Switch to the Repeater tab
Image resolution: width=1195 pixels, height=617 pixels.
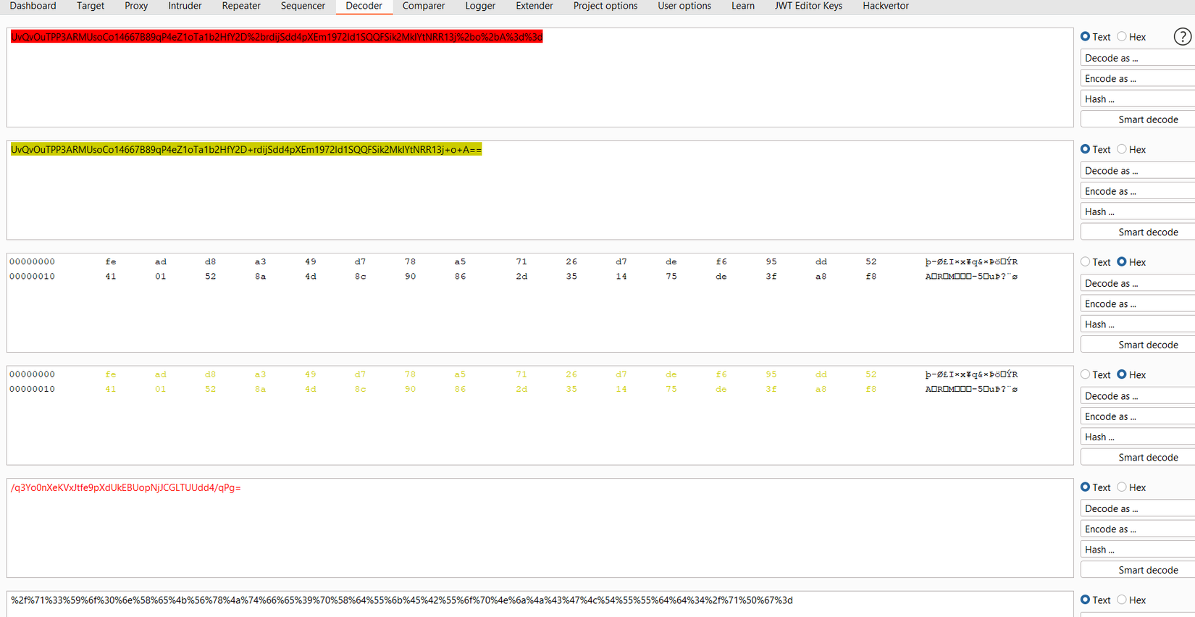pyautogui.click(x=241, y=6)
